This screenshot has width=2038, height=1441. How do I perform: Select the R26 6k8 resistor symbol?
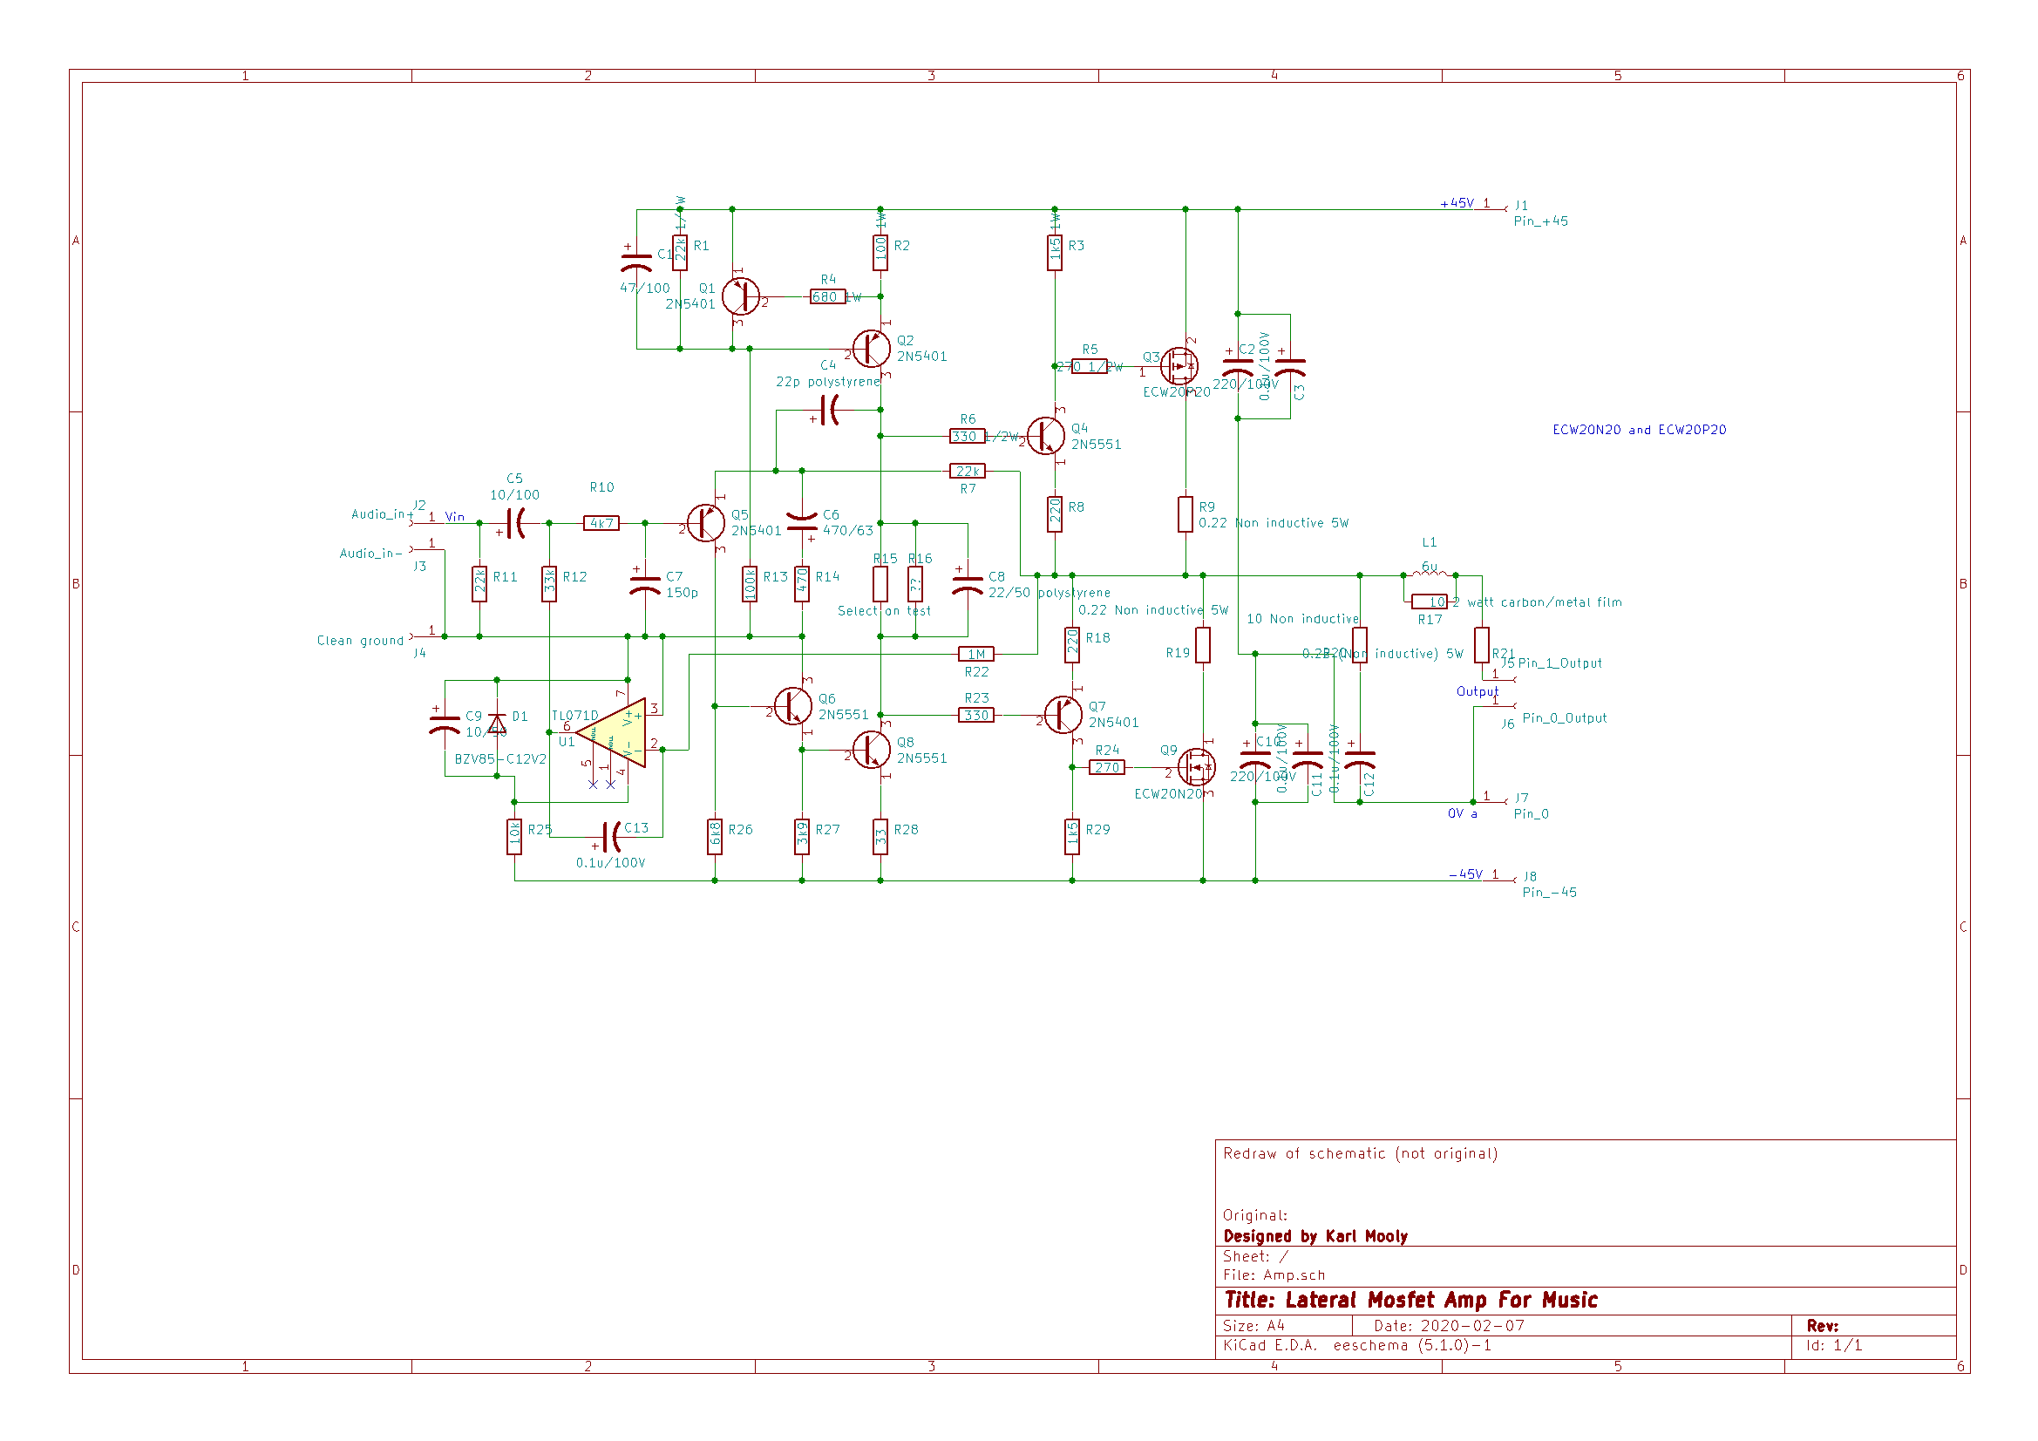[716, 837]
